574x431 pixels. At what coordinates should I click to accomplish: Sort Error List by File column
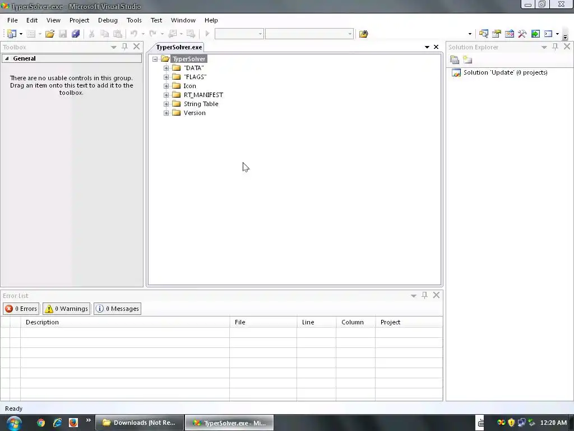pyautogui.click(x=263, y=322)
